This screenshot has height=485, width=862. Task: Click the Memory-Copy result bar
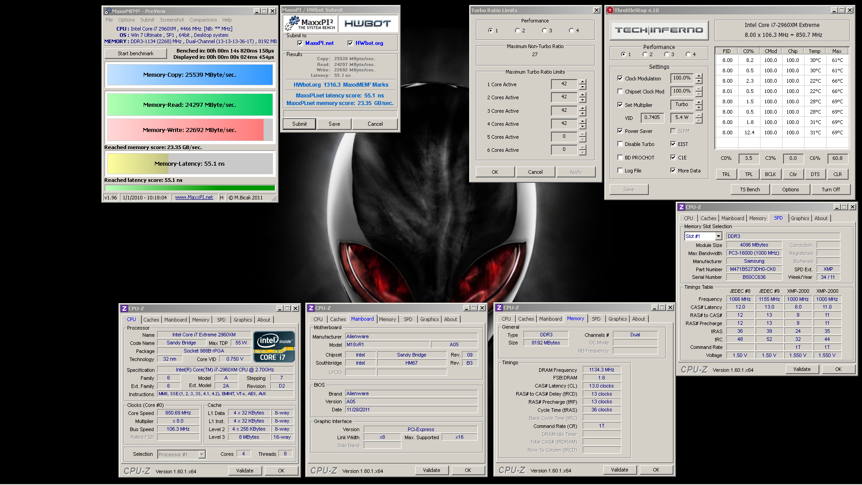190,75
